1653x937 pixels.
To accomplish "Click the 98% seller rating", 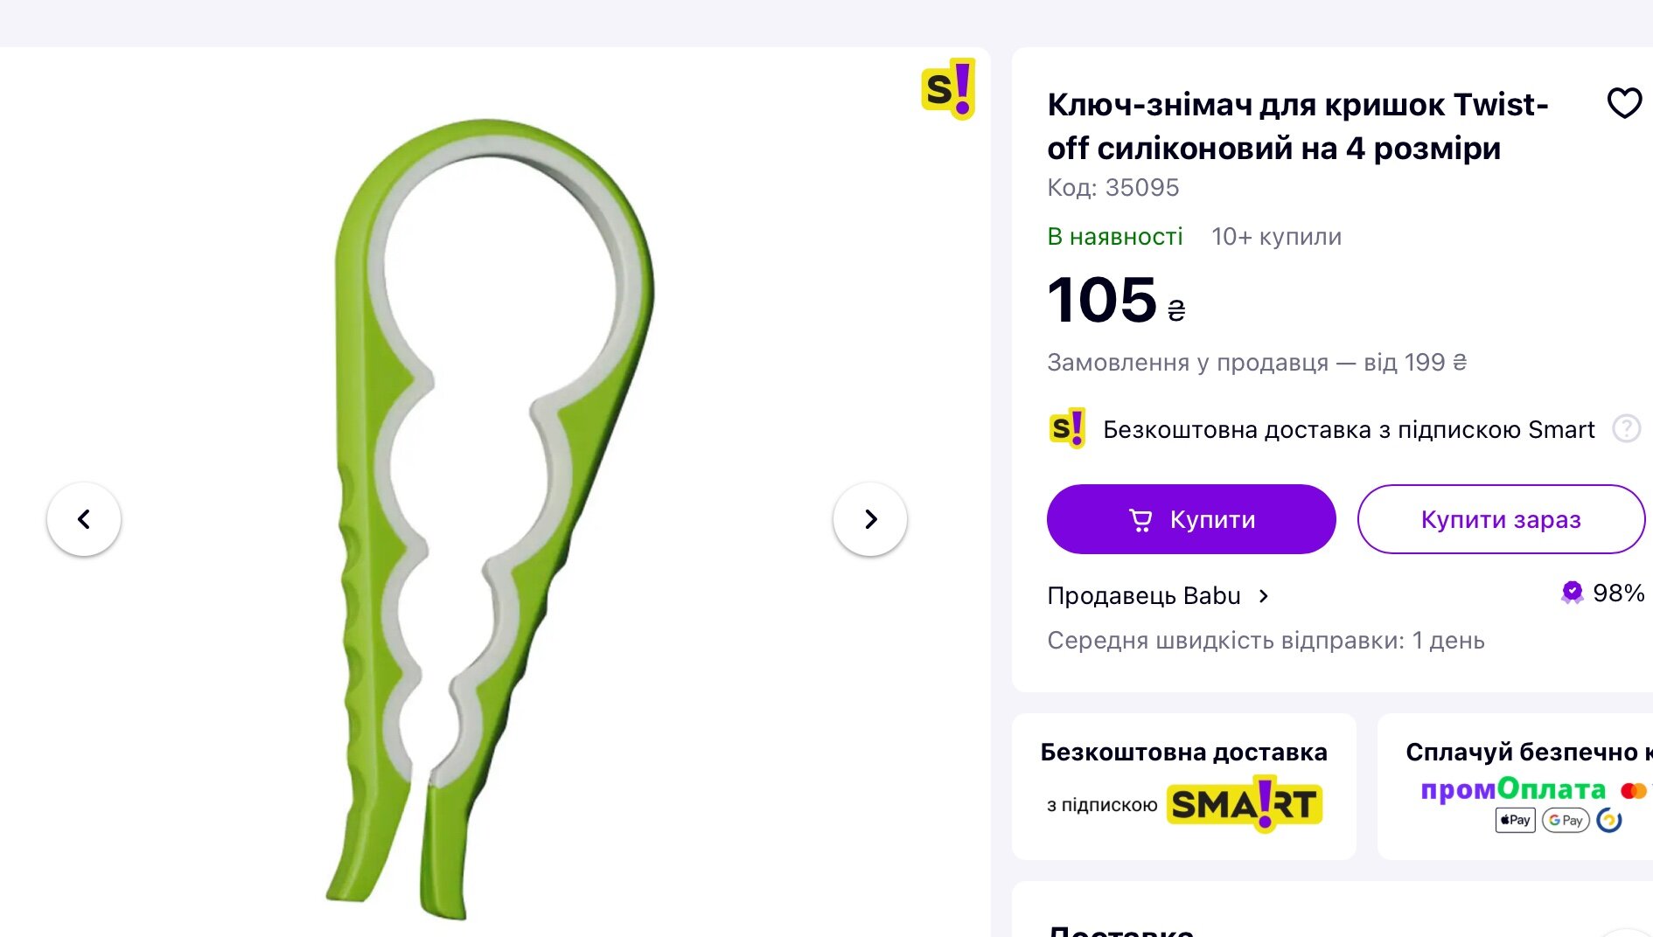I will click(1618, 593).
